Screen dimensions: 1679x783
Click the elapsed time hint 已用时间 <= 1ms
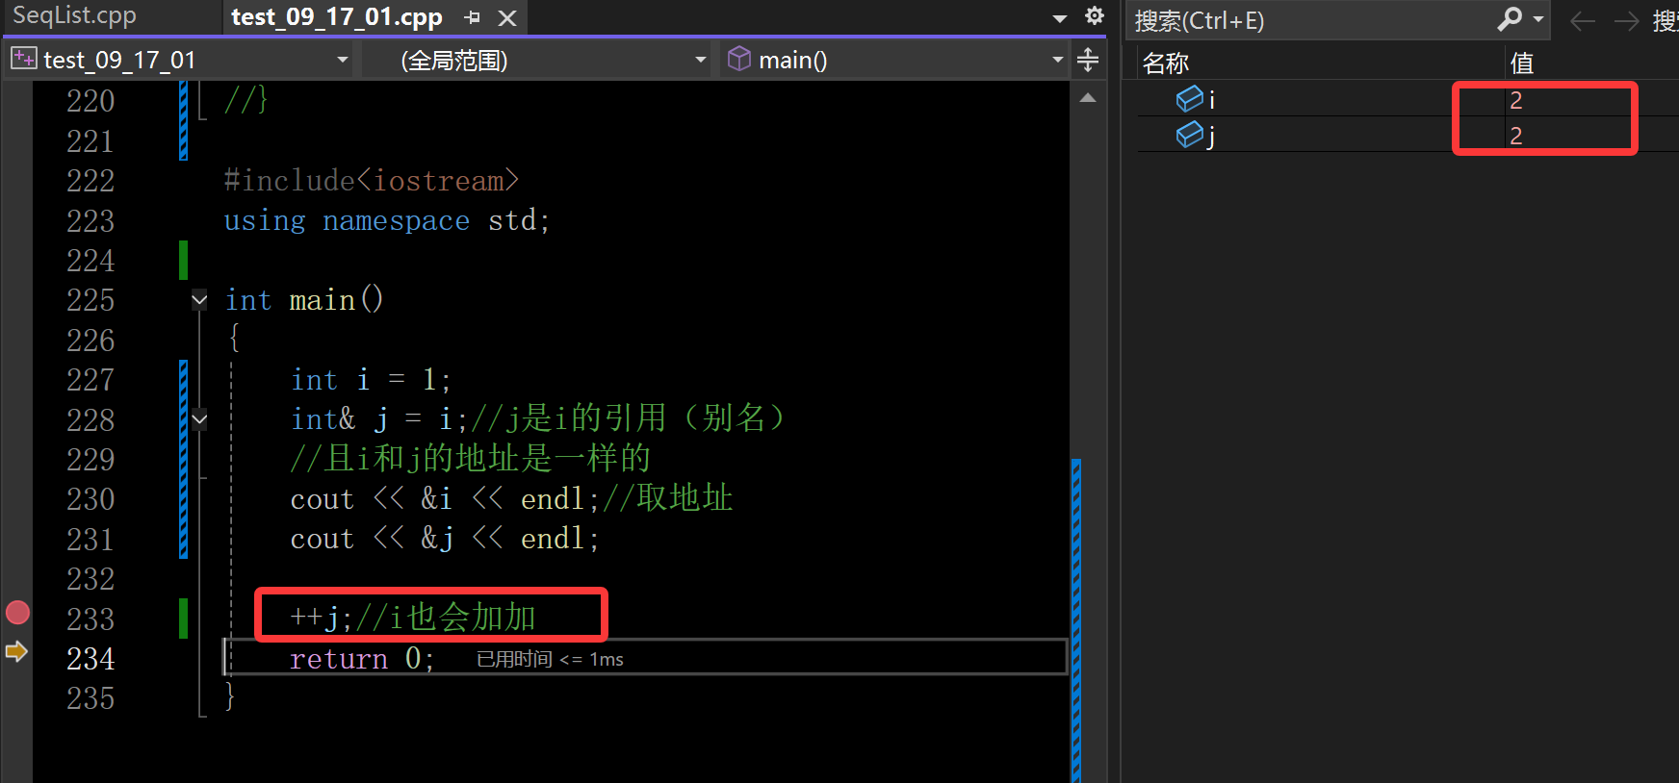(550, 659)
